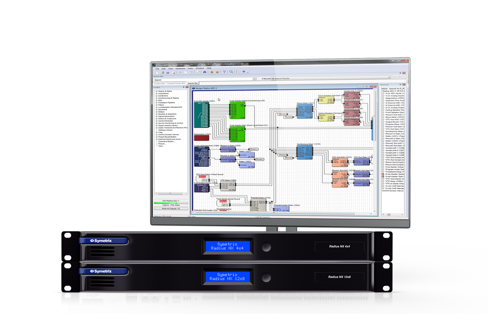The width and height of the screenshot is (491, 331).
Task: Expand Feedback Fighters in Toolkit
Action: [157, 103]
